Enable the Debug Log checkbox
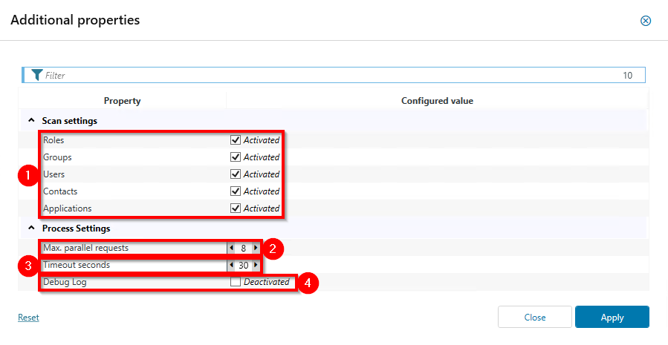The image size is (668, 345). click(x=236, y=282)
